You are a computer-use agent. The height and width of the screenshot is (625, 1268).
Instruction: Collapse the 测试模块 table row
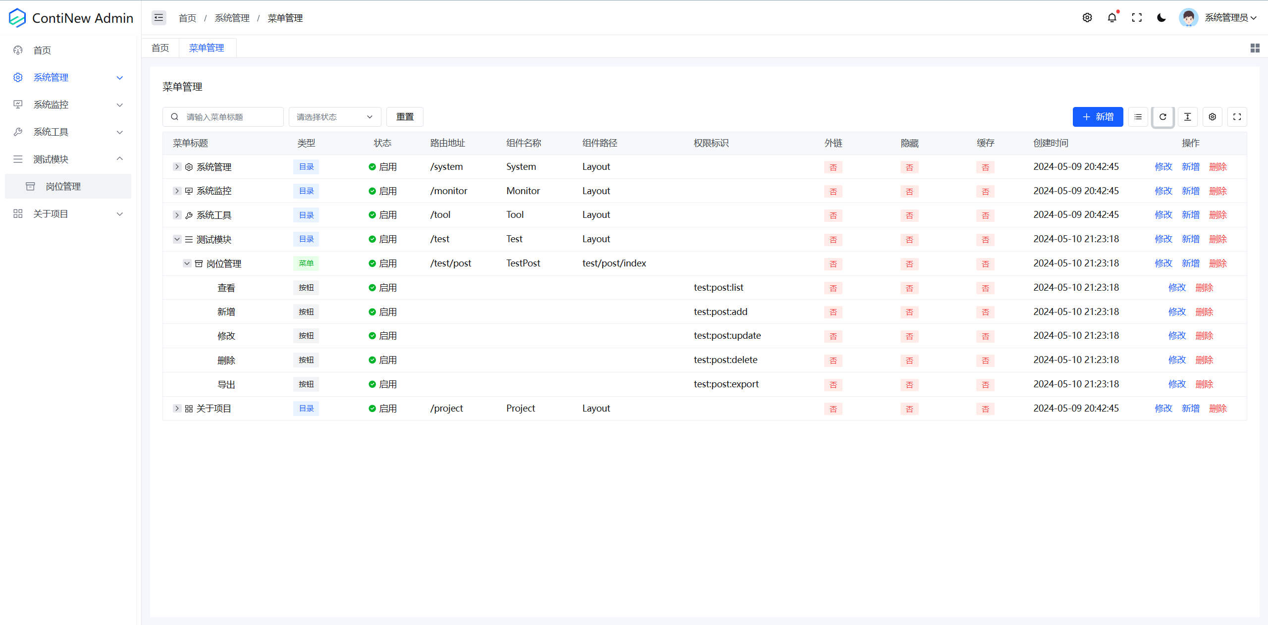pyautogui.click(x=177, y=239)
